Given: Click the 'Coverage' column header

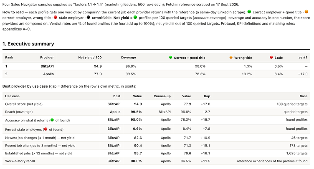Looking at the screenshot, I should [128, 58].
